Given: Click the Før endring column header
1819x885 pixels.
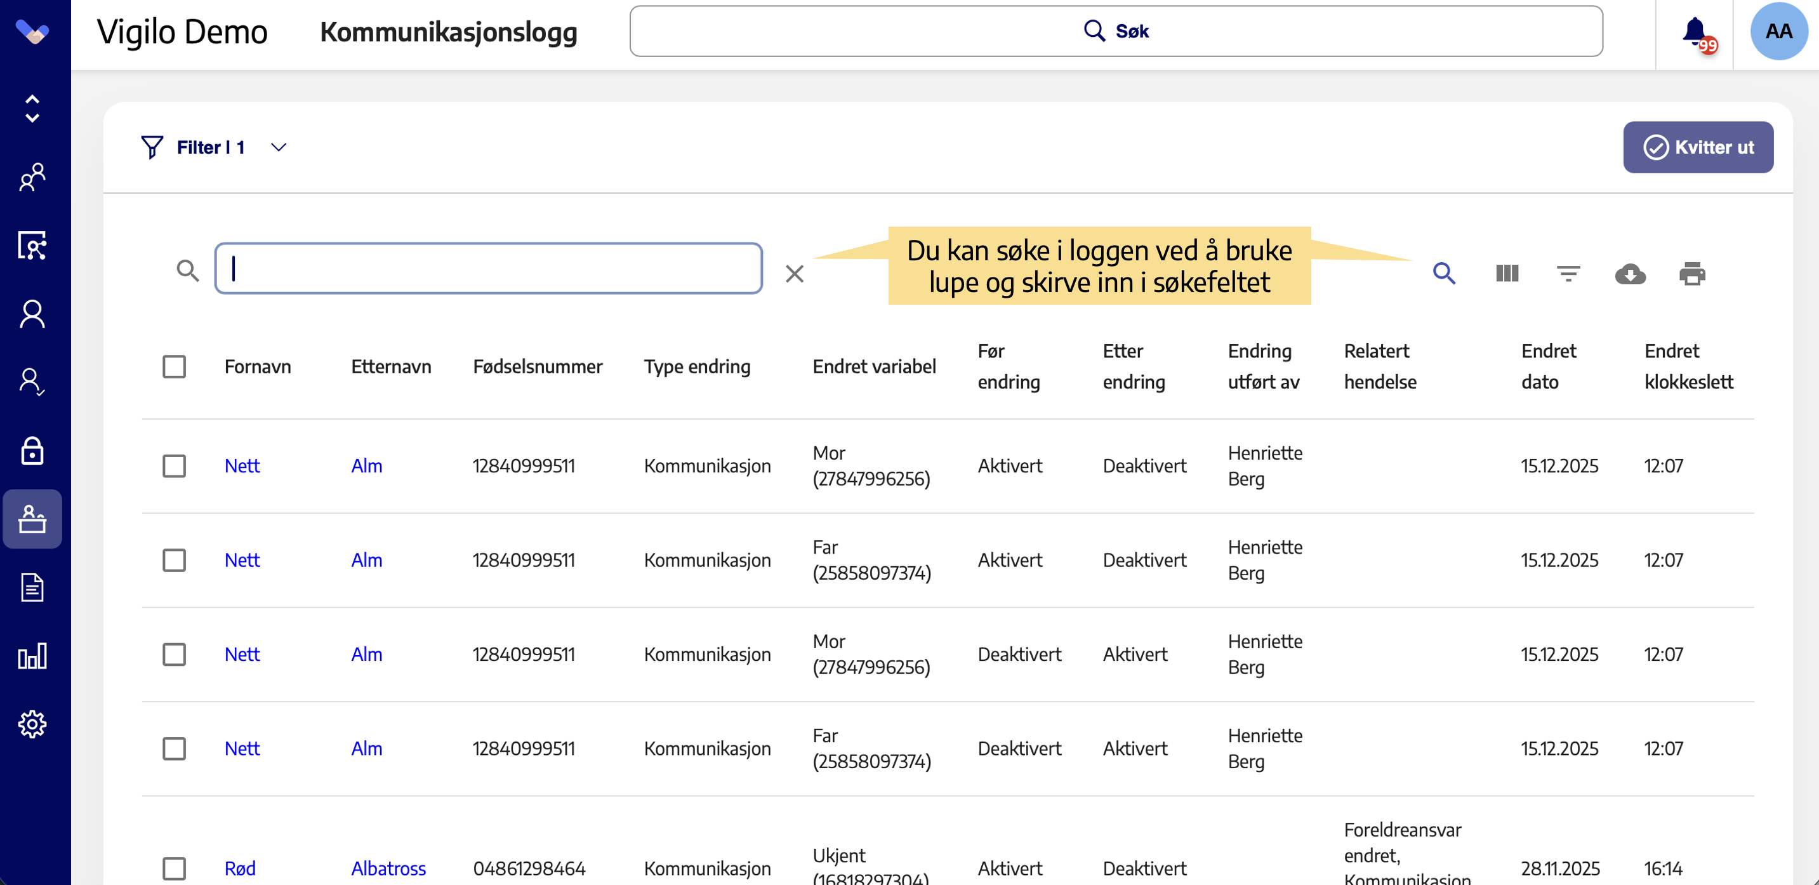Looking at the screenshot, I should (x=1009, y=366).
